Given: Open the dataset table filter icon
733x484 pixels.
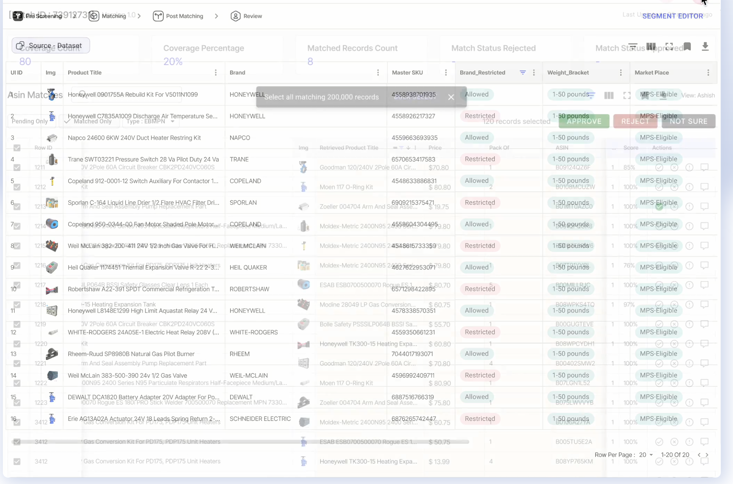Looking at the screenshot, I should [633, 46].
